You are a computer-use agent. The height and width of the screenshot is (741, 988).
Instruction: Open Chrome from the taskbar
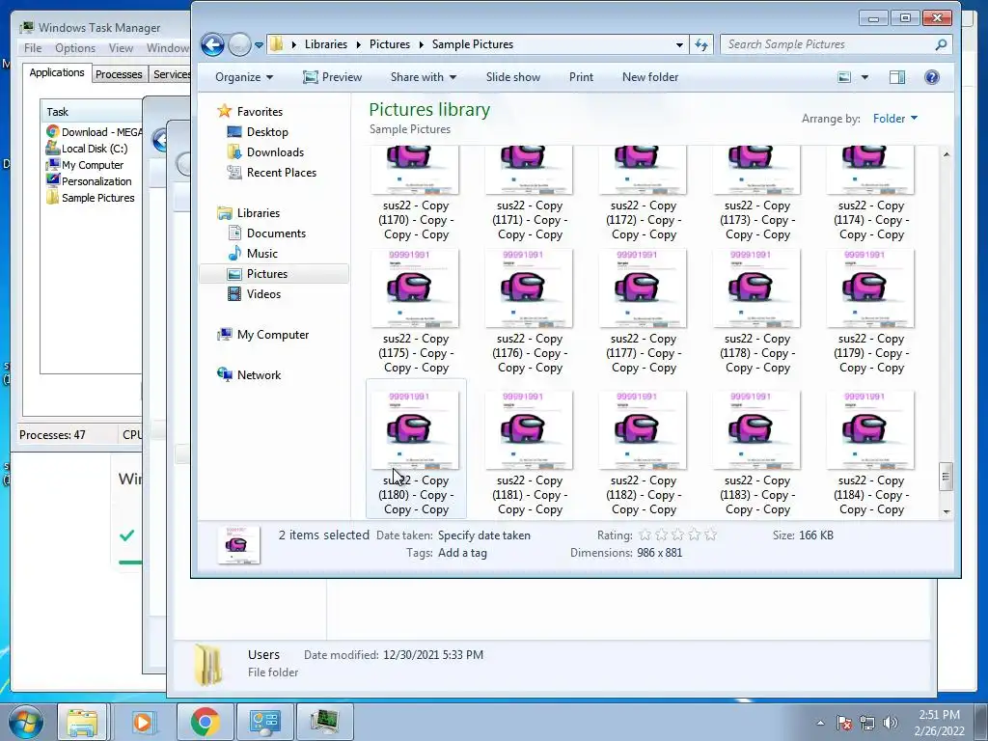tap(205, 722)
